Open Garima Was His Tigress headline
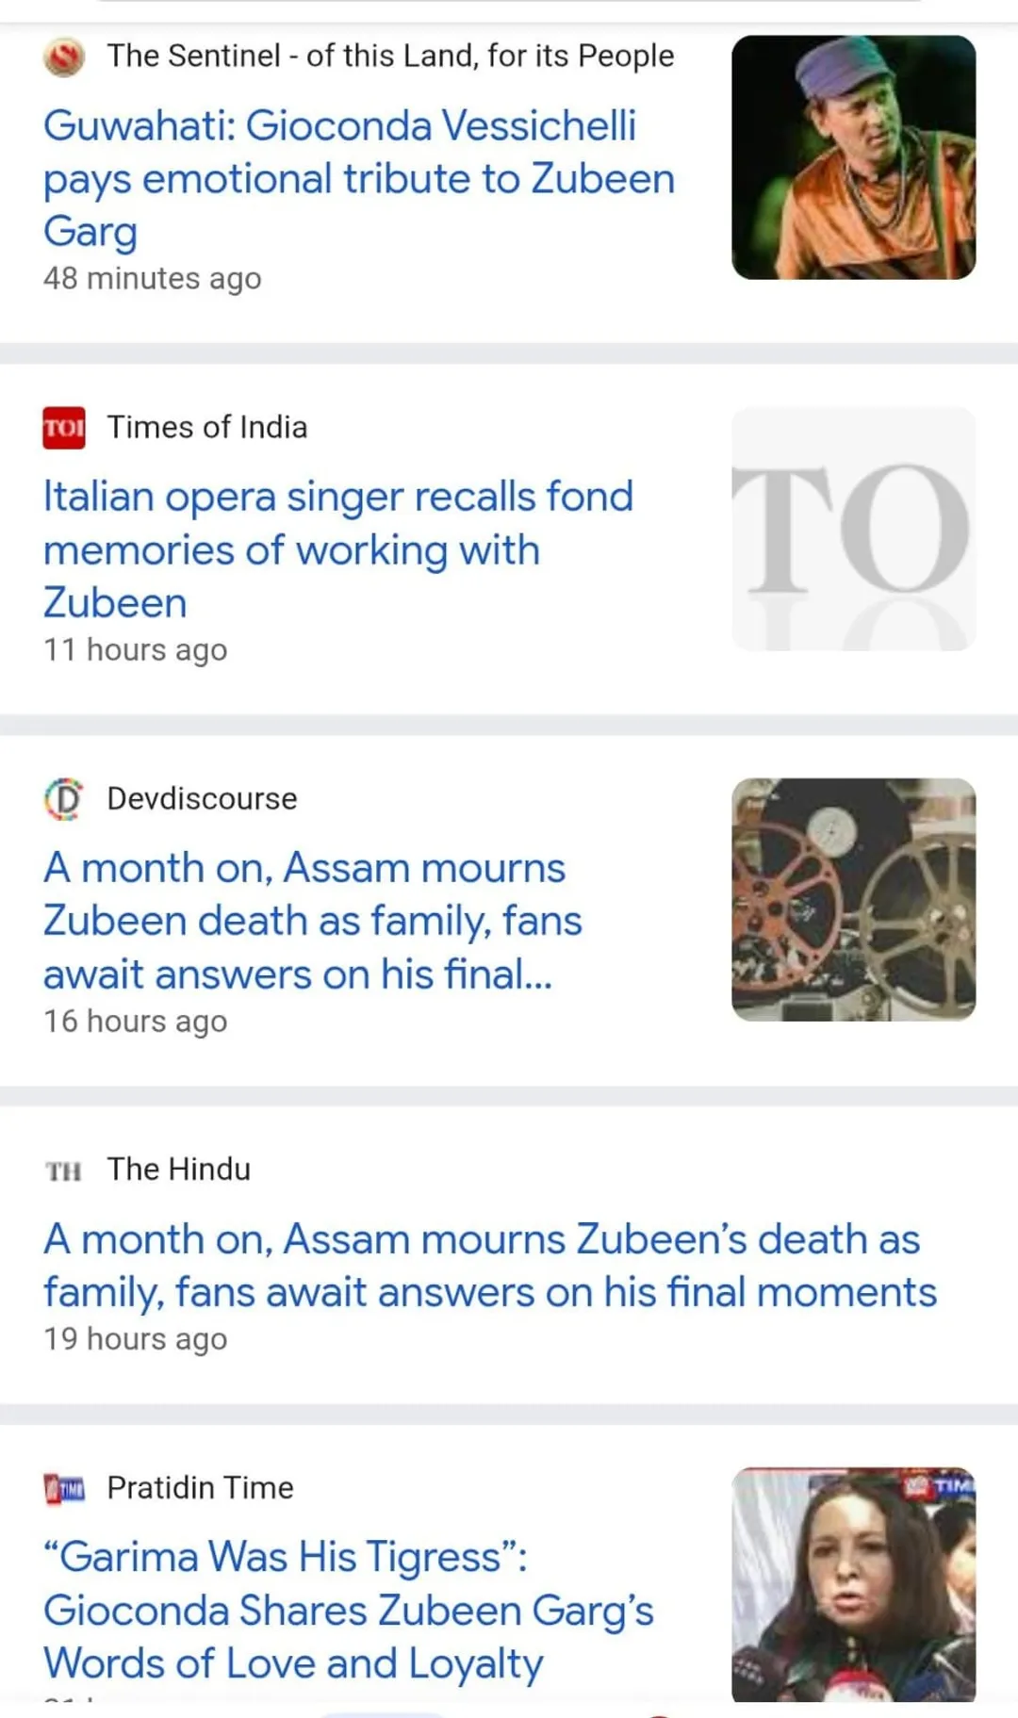Viewport: 1018px width, 1718px height. coord(348,1610)
